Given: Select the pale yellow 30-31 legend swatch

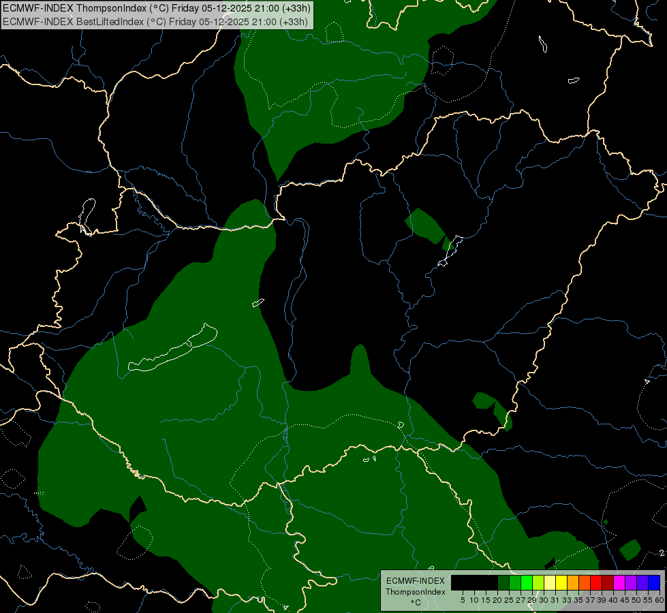Looking at the screenshot, I should (550, 582).
